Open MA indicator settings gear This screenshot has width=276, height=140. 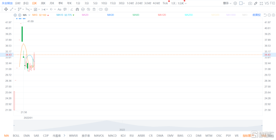[15, 15]
